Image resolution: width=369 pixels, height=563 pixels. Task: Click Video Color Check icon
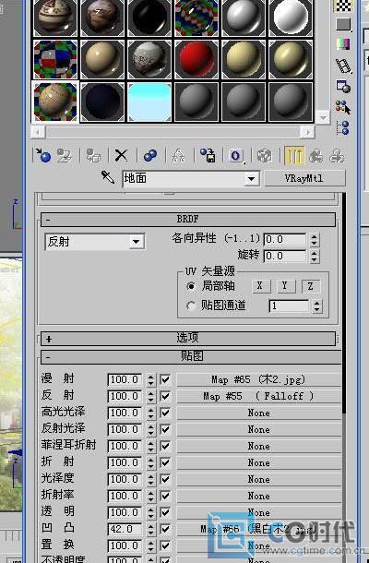click(343, 44)
